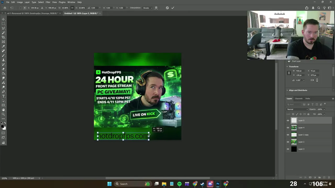The width and height of the screenshot is (335, 188).
Task: Select the Magic Wand tool
Action: [3, 33]
